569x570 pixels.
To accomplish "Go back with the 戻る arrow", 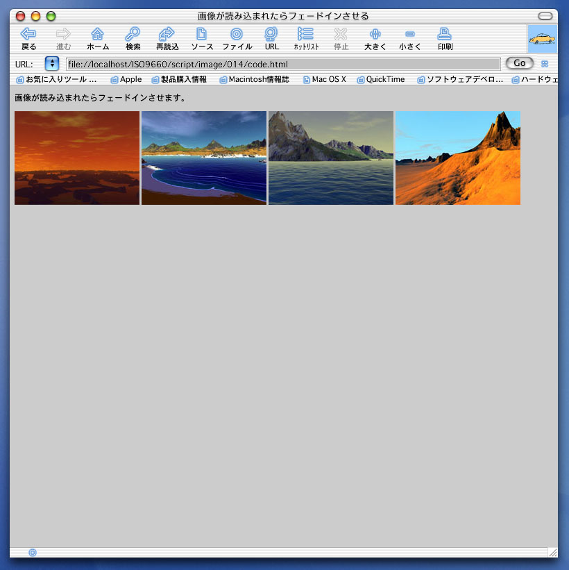I will point(28,38).
